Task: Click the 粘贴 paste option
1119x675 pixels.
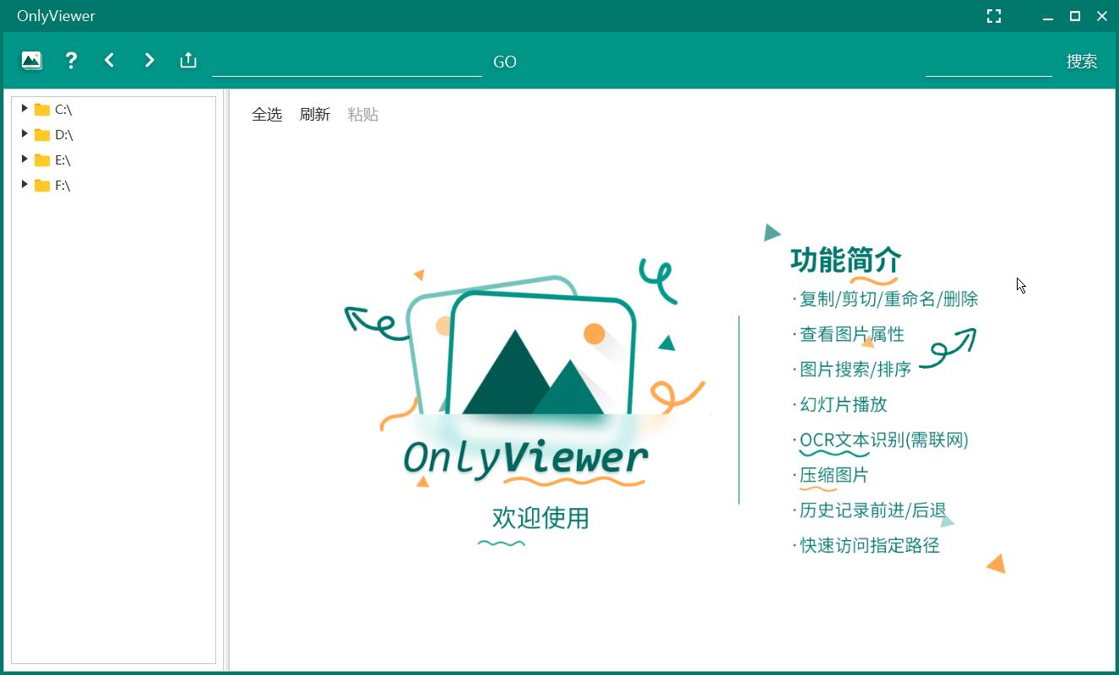Action: (363, 115)
